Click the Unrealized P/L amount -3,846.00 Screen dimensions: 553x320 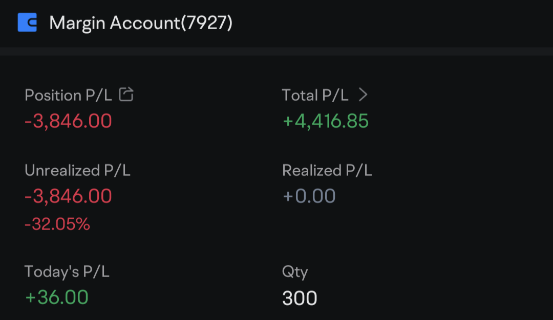(68, 196)
